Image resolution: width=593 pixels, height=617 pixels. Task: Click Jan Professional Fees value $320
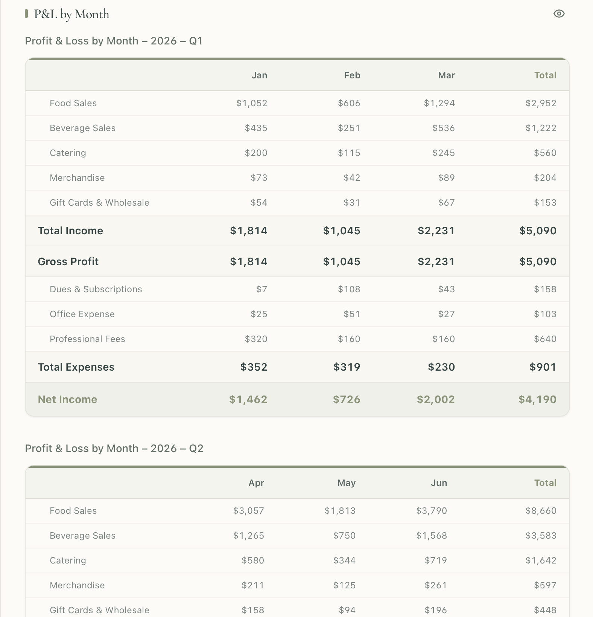tap(256, 339)
